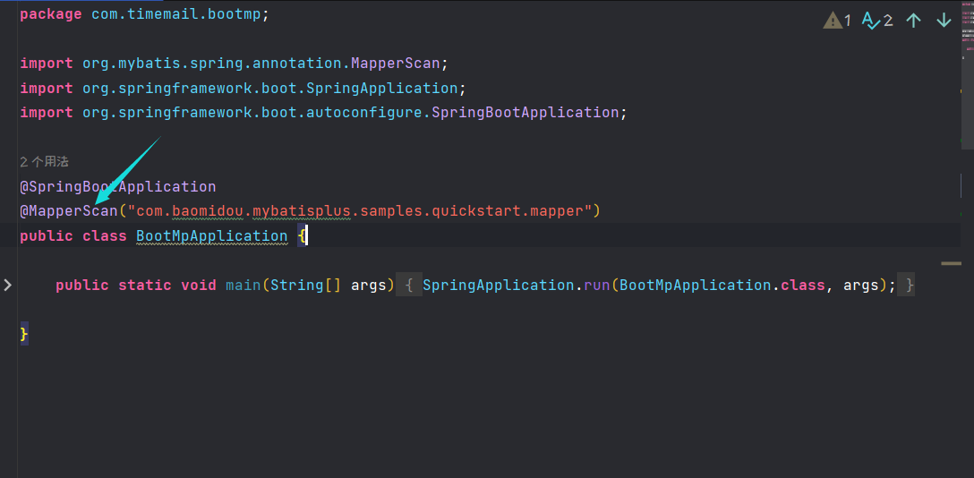Click the SpringApplication import statement

(243, 88)
